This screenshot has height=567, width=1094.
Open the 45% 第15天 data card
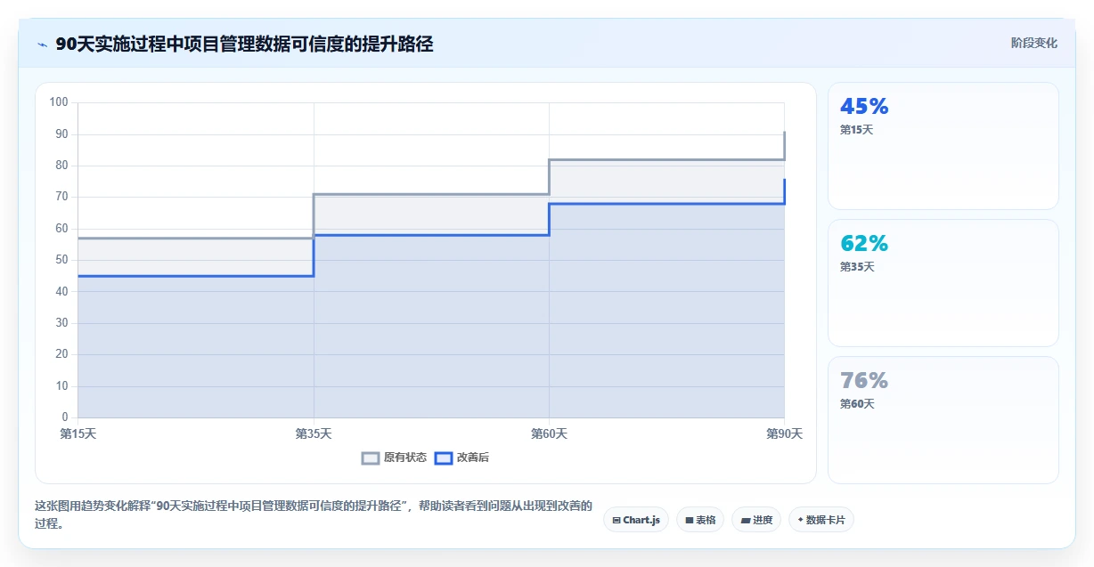[x=943, y=146]
